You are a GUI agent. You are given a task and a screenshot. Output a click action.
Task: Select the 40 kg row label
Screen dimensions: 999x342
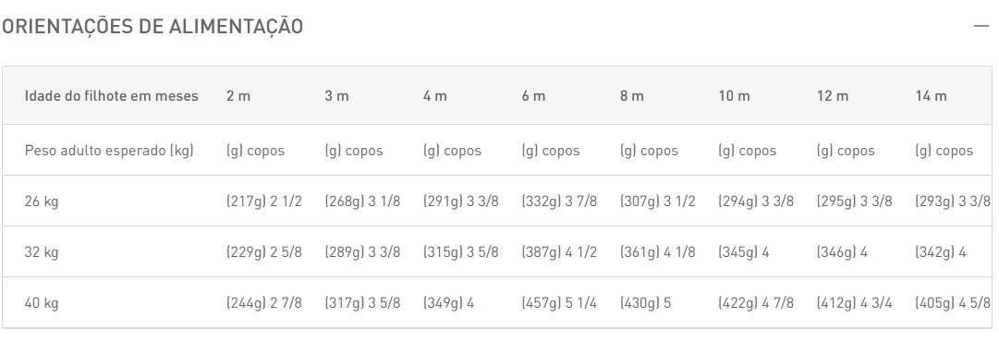click(x=42, y=303)
